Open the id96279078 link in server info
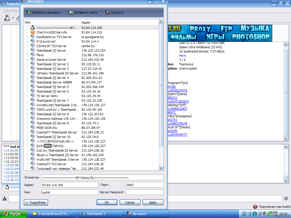This screenshot has width=291, height=218. click(x=177, y=123)
